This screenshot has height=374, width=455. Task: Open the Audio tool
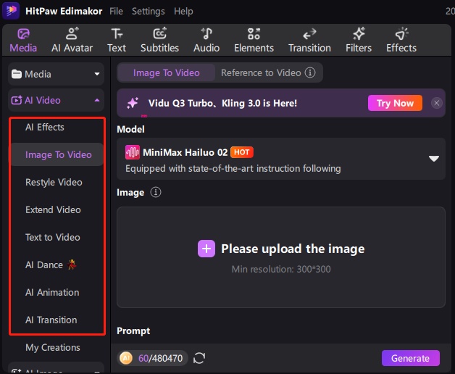pyautogui.click(x=206, y=41)
